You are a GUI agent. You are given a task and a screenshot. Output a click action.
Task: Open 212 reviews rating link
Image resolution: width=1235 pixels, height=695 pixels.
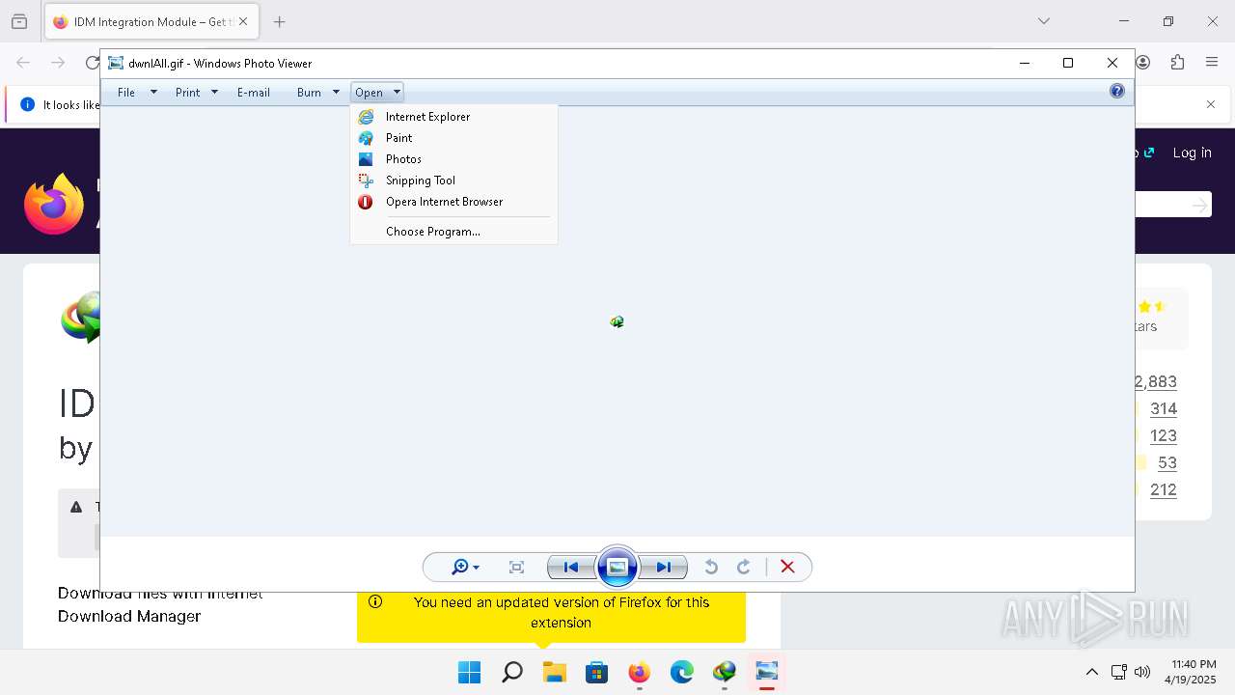(1164, 489)
